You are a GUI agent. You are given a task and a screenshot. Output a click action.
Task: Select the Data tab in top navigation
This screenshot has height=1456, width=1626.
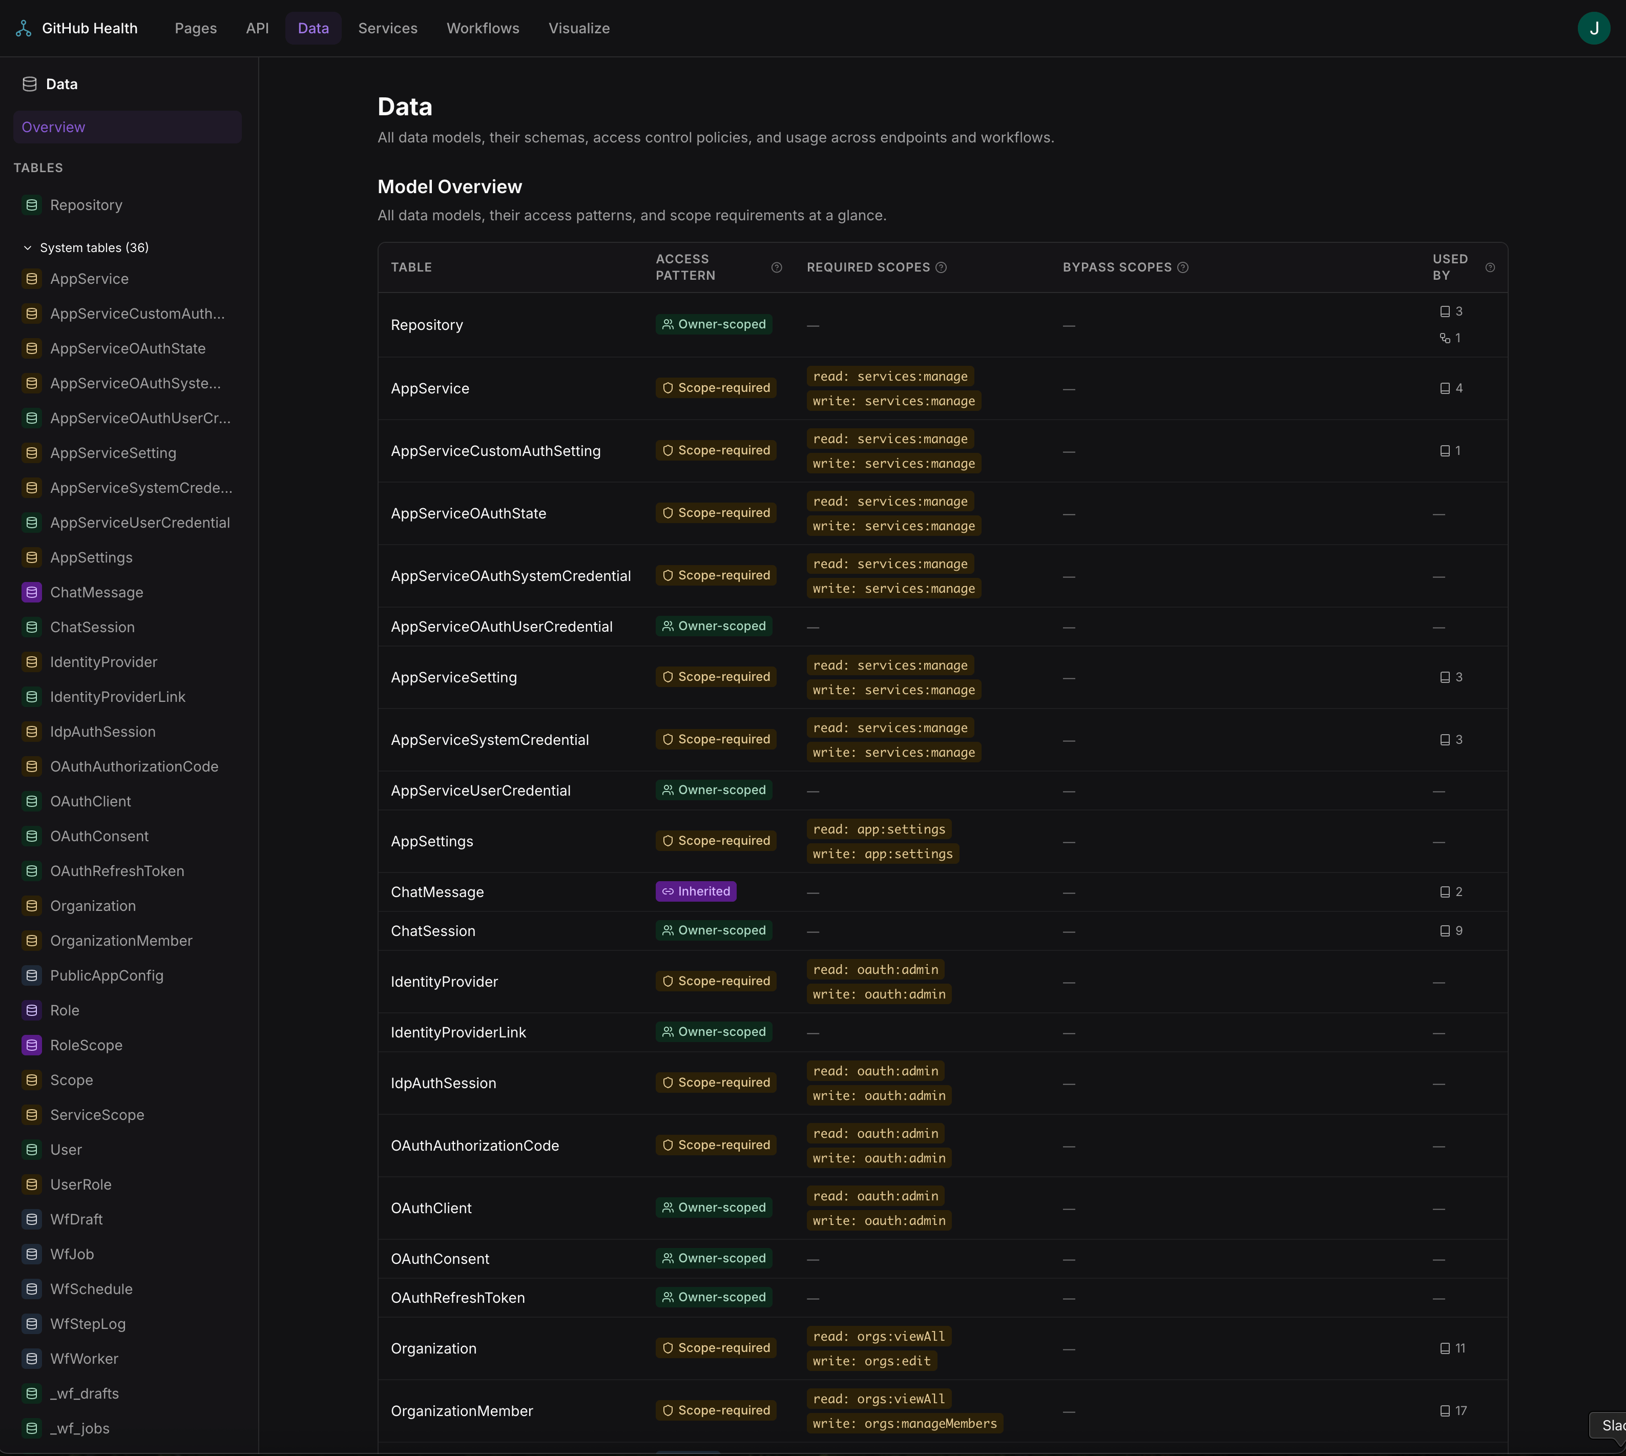[314, 28]
